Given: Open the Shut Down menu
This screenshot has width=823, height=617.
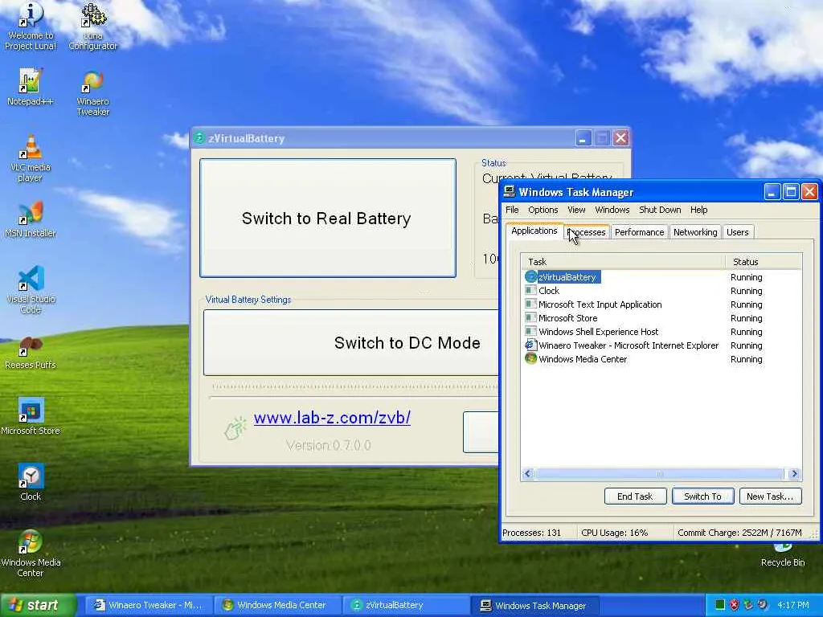Looking at the screenshot, I should click(660, 210).
